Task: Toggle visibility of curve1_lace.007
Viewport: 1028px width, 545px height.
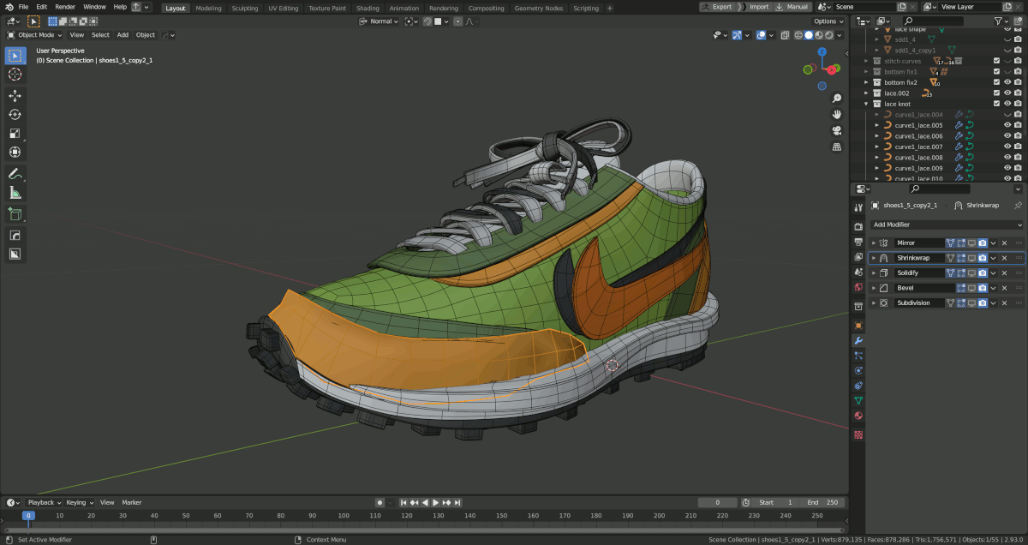Action: (x=1007, y=147)
